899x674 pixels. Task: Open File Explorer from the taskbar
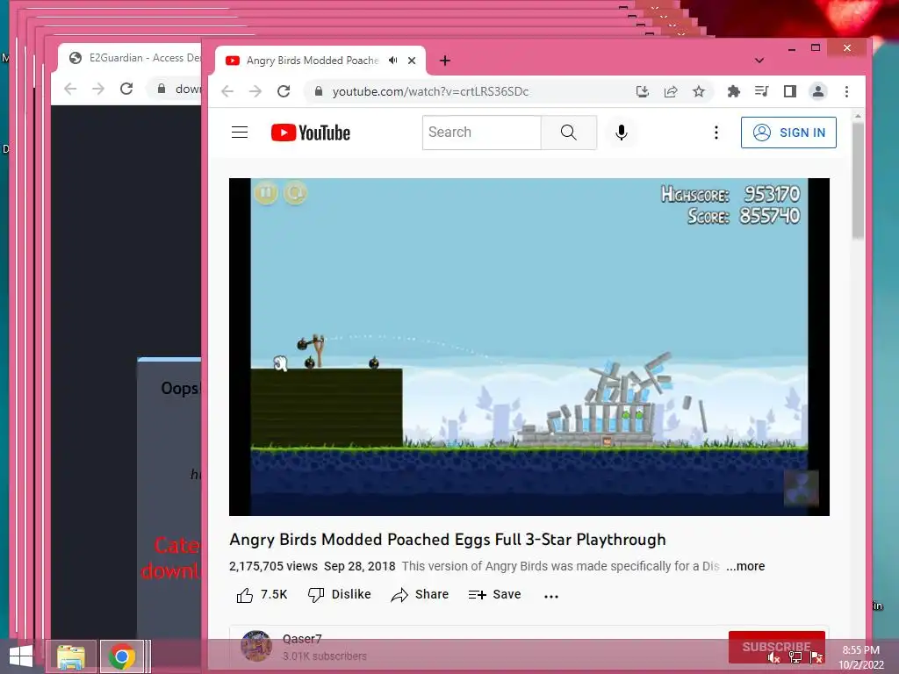click(70, 656)
